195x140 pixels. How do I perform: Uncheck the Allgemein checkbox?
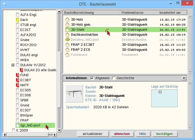pos(92,78)
